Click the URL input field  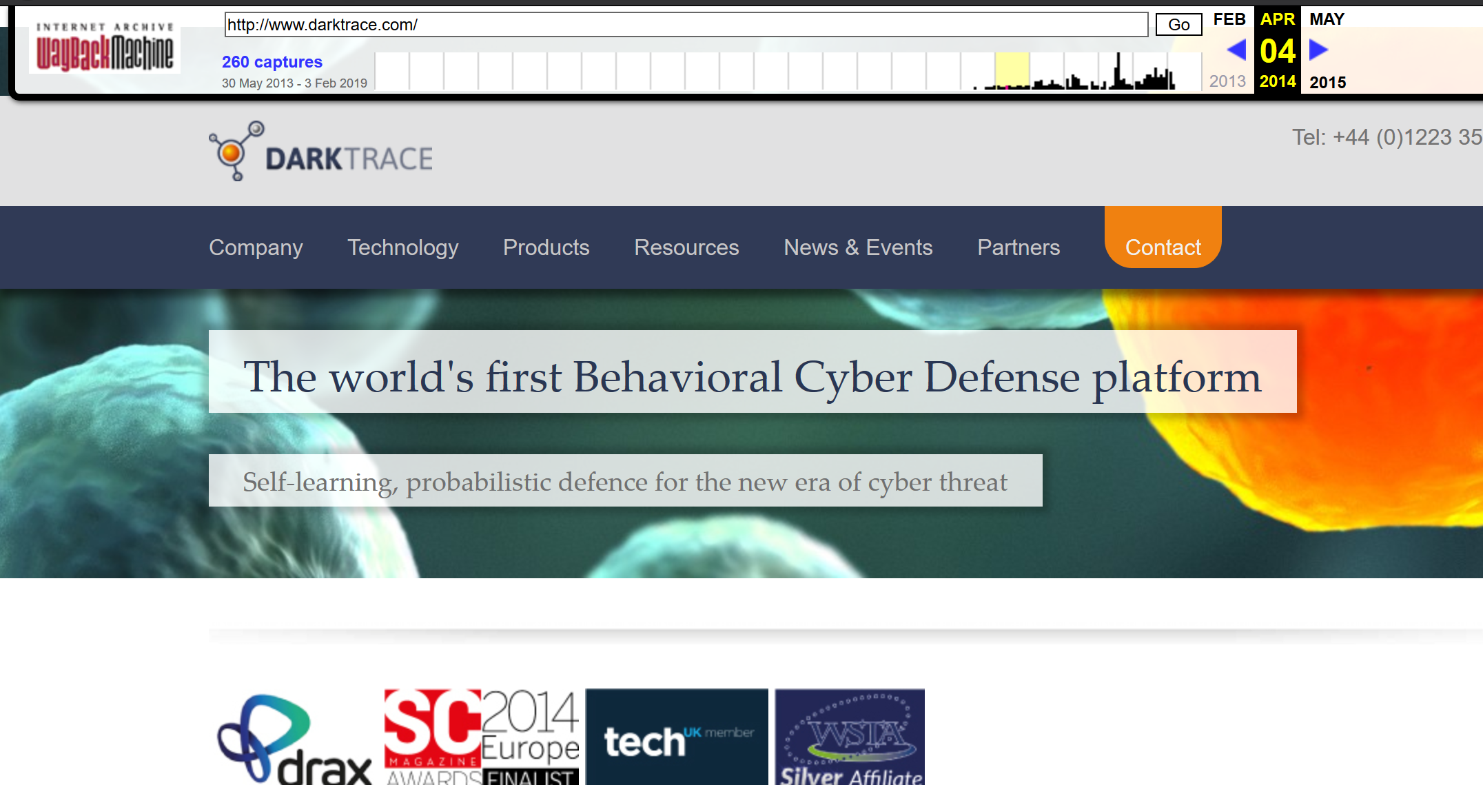(686, 25)
